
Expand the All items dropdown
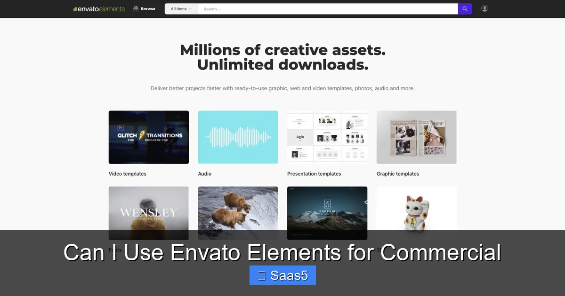pos(181,9)
